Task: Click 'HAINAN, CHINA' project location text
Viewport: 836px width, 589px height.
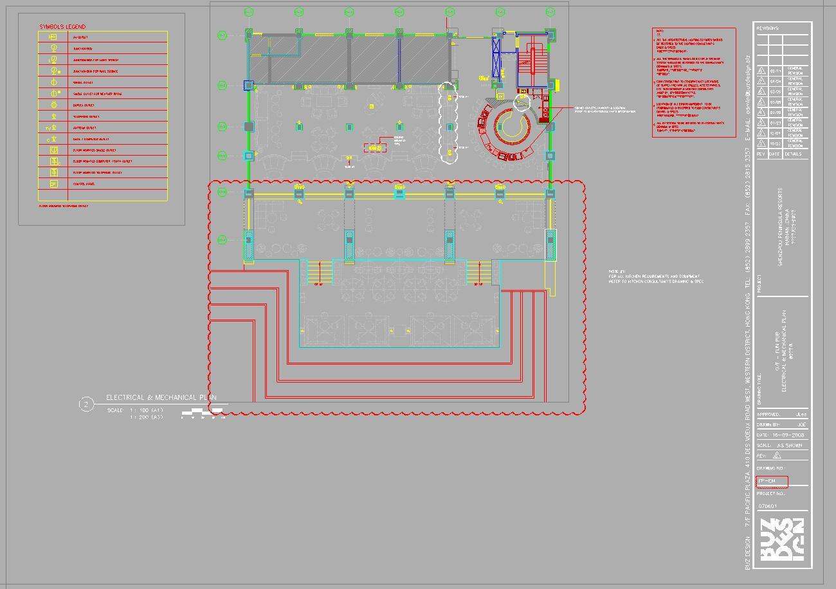Action: (x=787, y=227)
